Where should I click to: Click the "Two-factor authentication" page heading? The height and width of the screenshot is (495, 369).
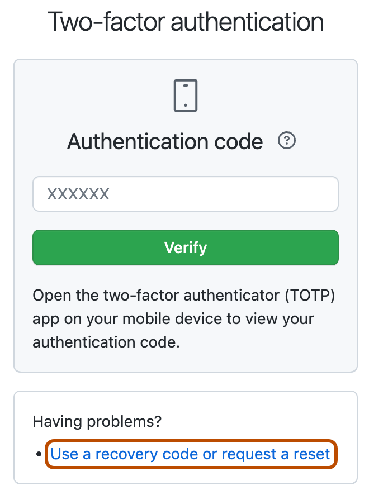(186, 23)
